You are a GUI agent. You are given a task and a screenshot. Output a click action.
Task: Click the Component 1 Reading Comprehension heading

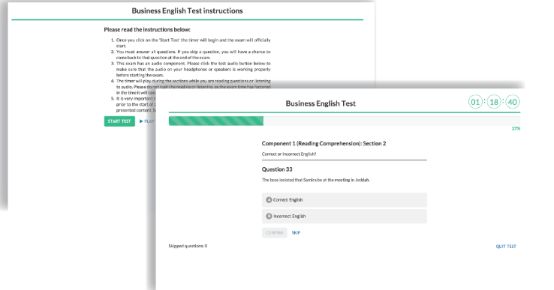(324, 143)
